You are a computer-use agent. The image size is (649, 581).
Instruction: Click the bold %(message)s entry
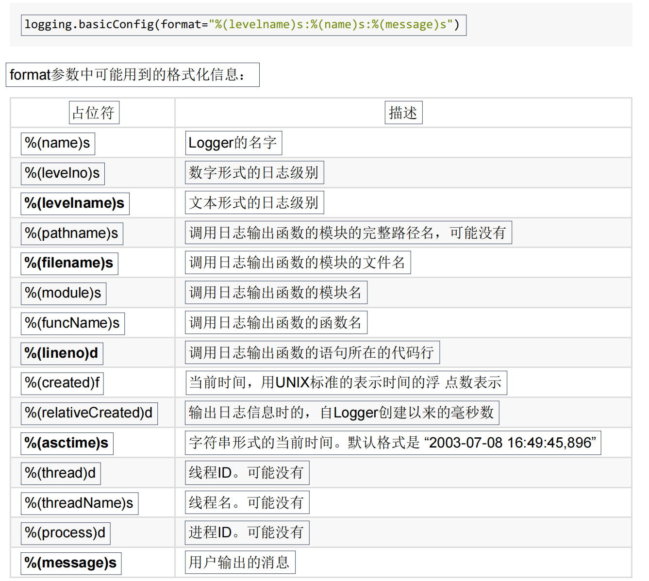(x=71, y=563)
